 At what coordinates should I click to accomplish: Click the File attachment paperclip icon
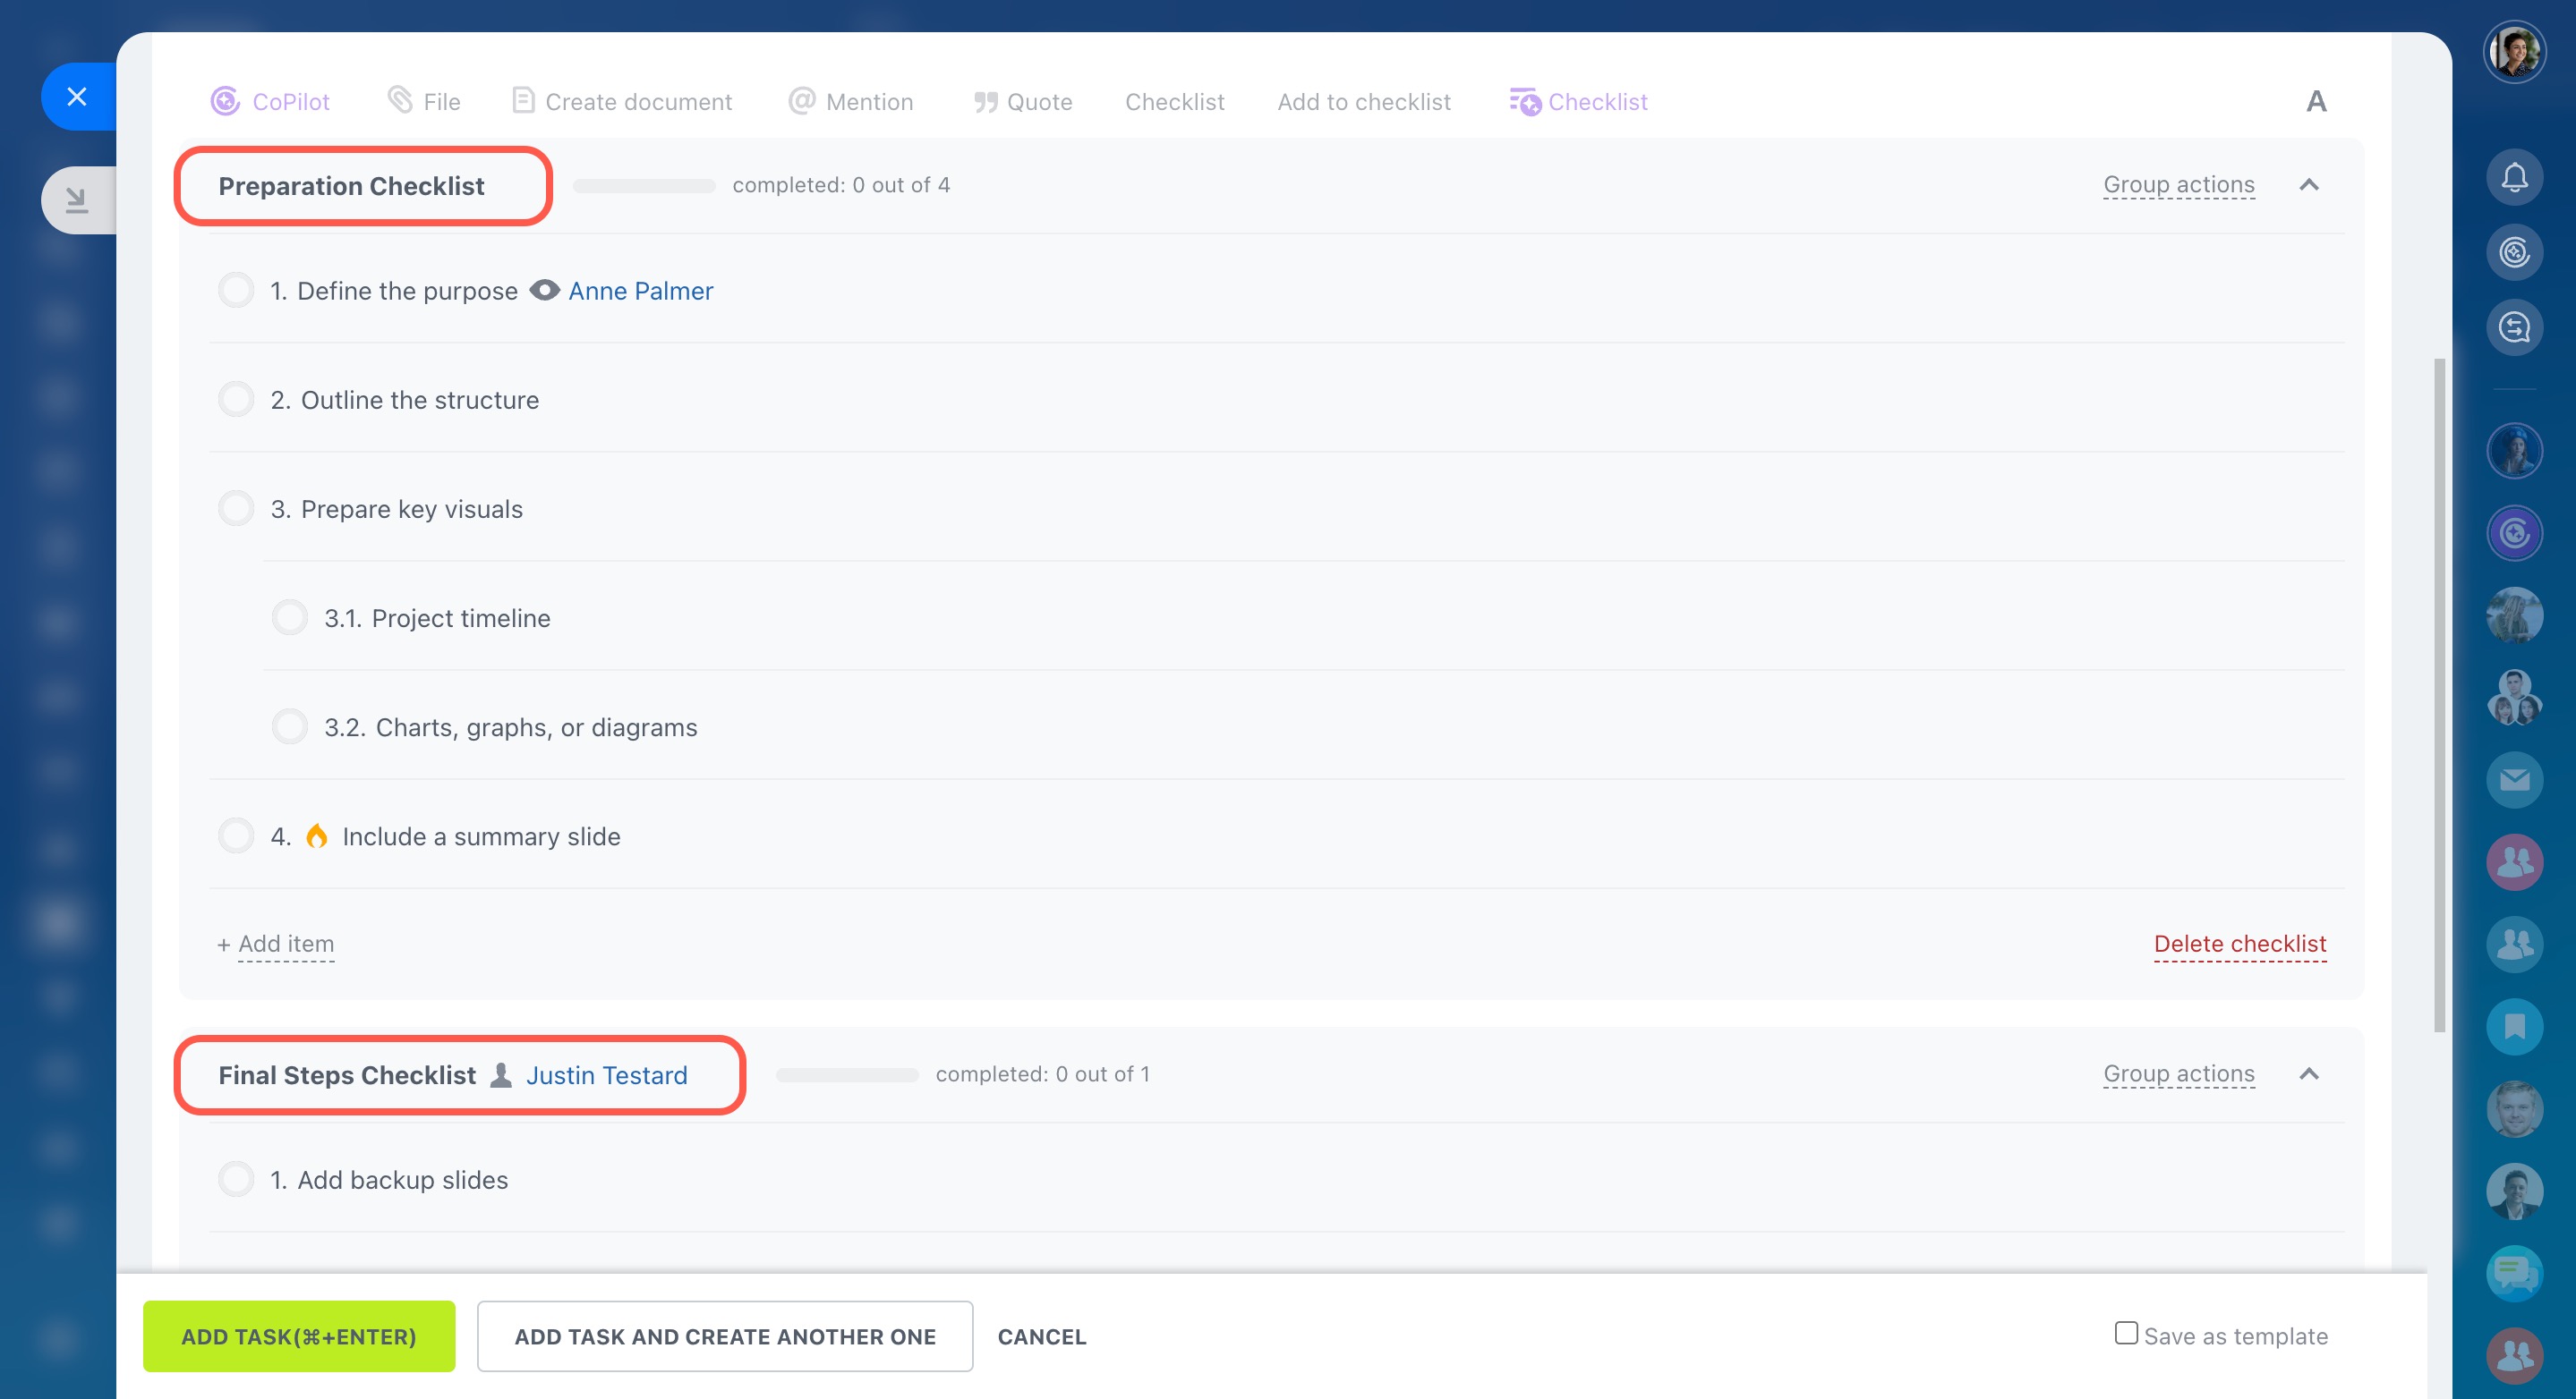coord(400,101)
